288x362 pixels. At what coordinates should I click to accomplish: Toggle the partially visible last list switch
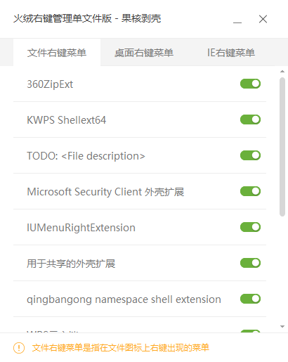point(250,331)
